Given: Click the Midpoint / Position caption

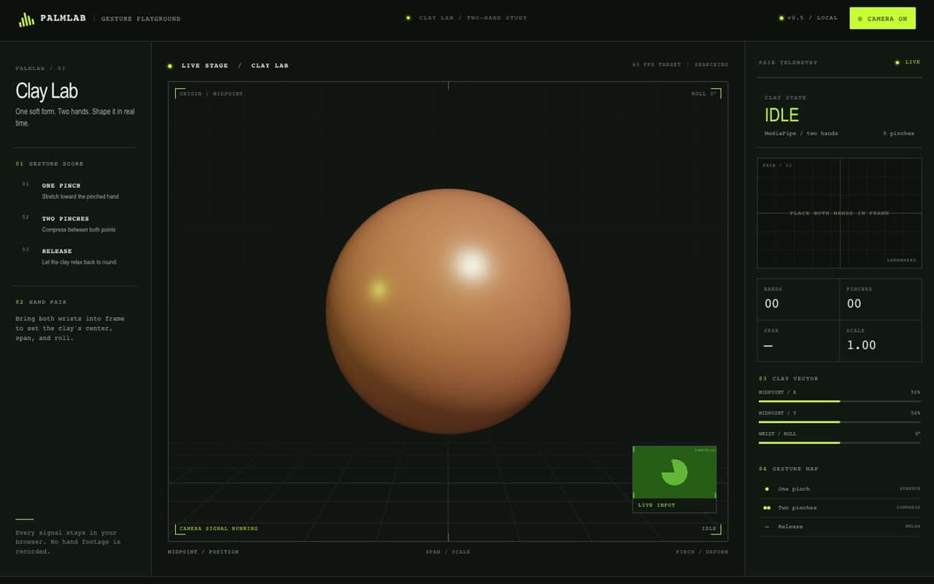Looking at the screenshot, I should click(x=203, y=552).
